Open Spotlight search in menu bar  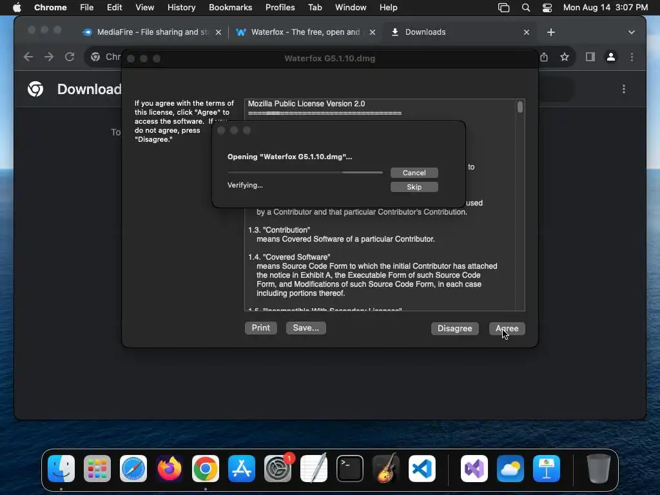526,8
